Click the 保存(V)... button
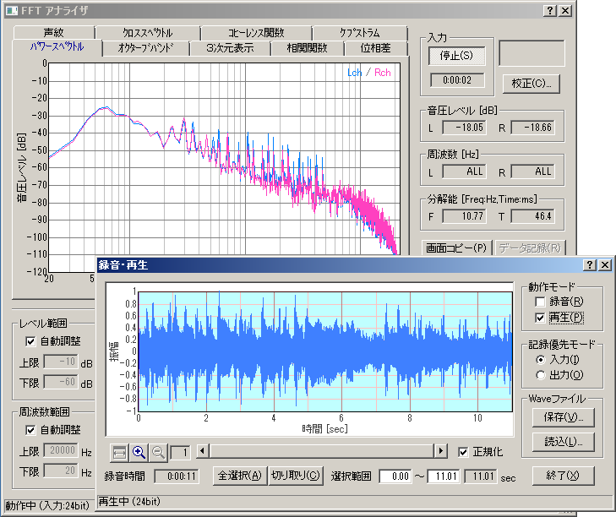Image resolution: width=616 pixels, height=517 pixels. click(563, 417)
